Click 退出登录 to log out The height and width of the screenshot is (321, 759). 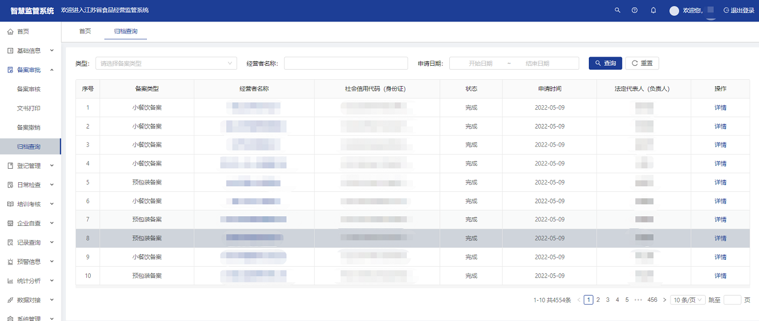(739, 11)
